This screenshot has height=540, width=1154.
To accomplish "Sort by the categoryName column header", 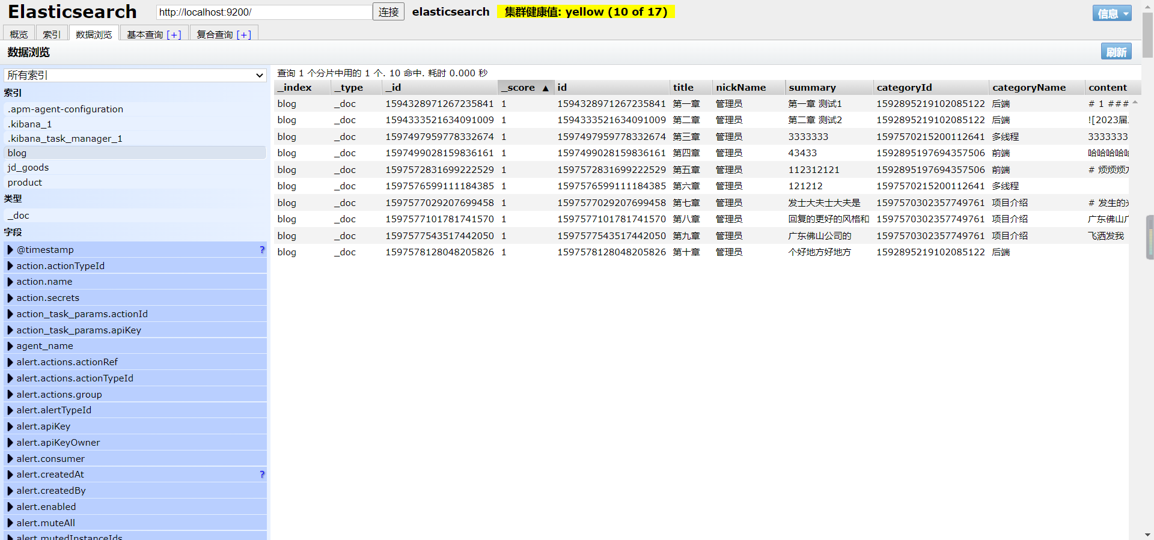I will tap(1037, 88).
